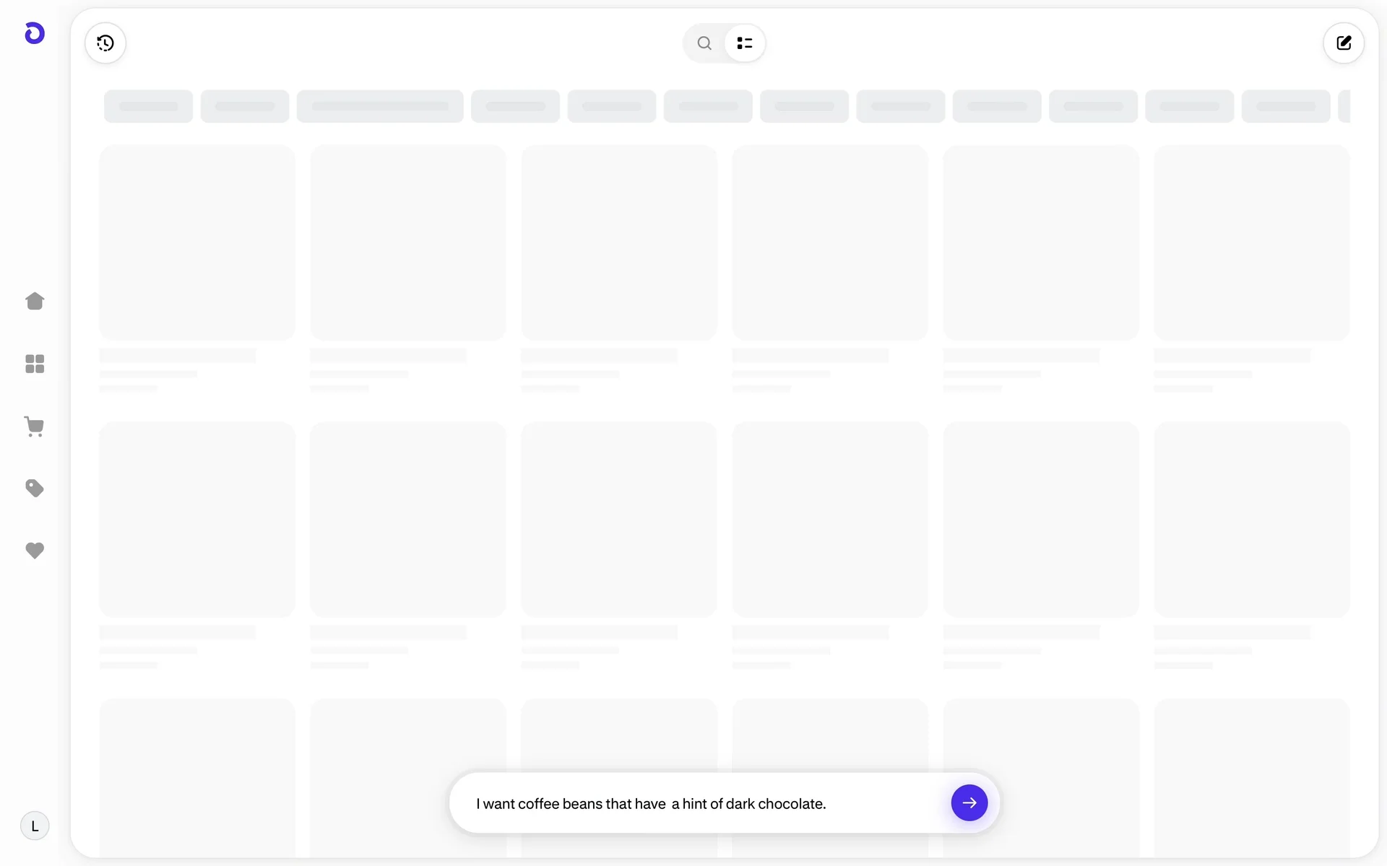Select the last fully visible category chip
Viewport: 1387px width, 866px height.
1286,106
